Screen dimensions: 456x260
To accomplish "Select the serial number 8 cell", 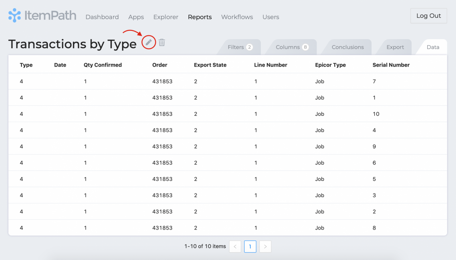I will pos(374,228).
